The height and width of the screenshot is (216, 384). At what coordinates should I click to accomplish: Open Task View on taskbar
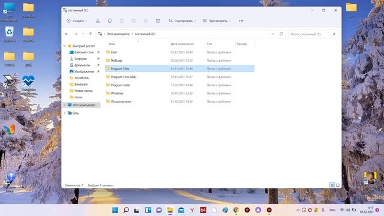pyautogui.click(x=137, y=210)
